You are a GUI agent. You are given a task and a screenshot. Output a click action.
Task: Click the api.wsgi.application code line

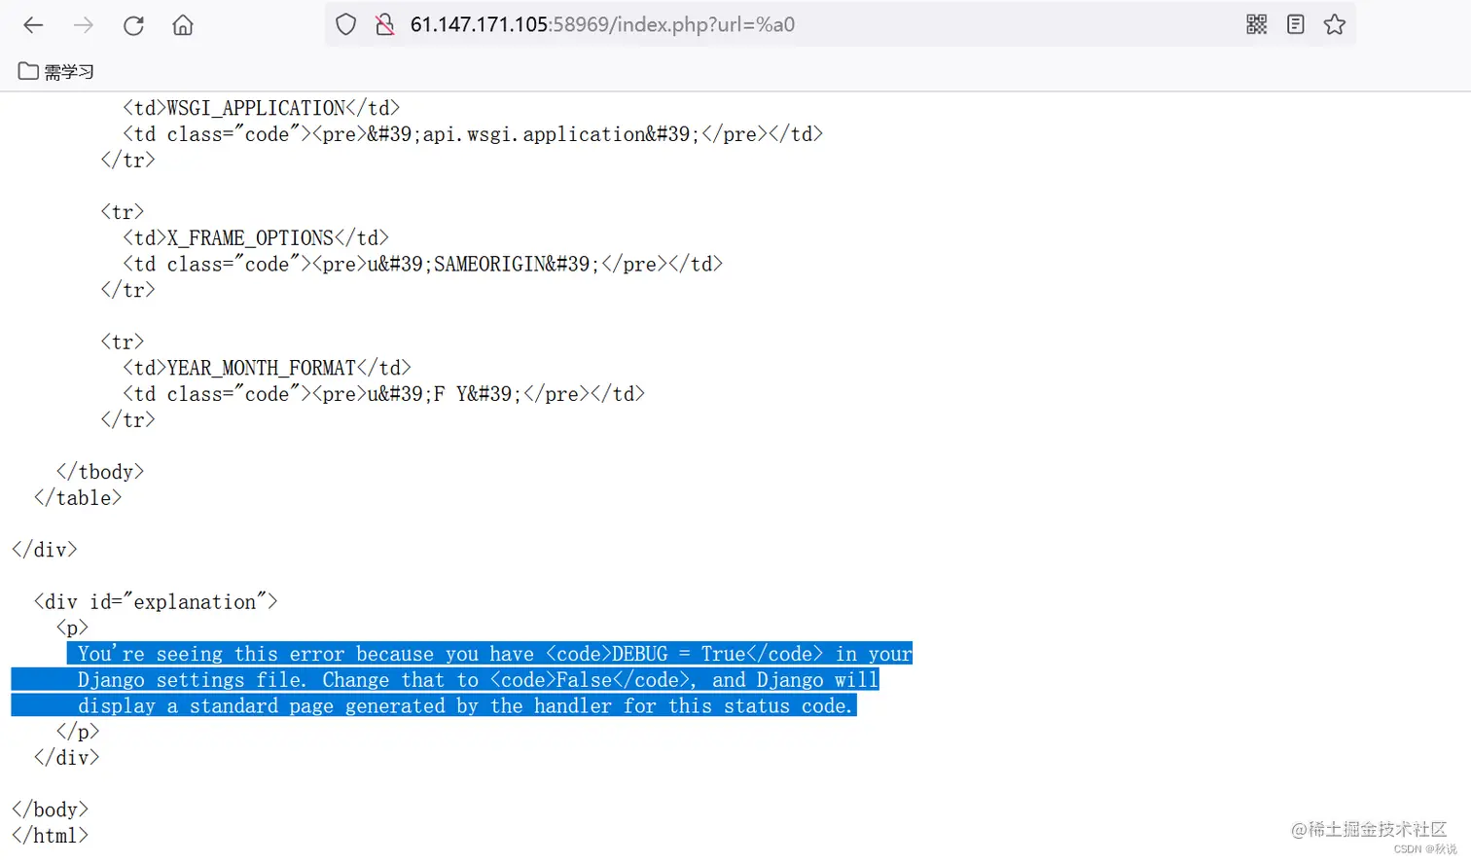[473, 134]
